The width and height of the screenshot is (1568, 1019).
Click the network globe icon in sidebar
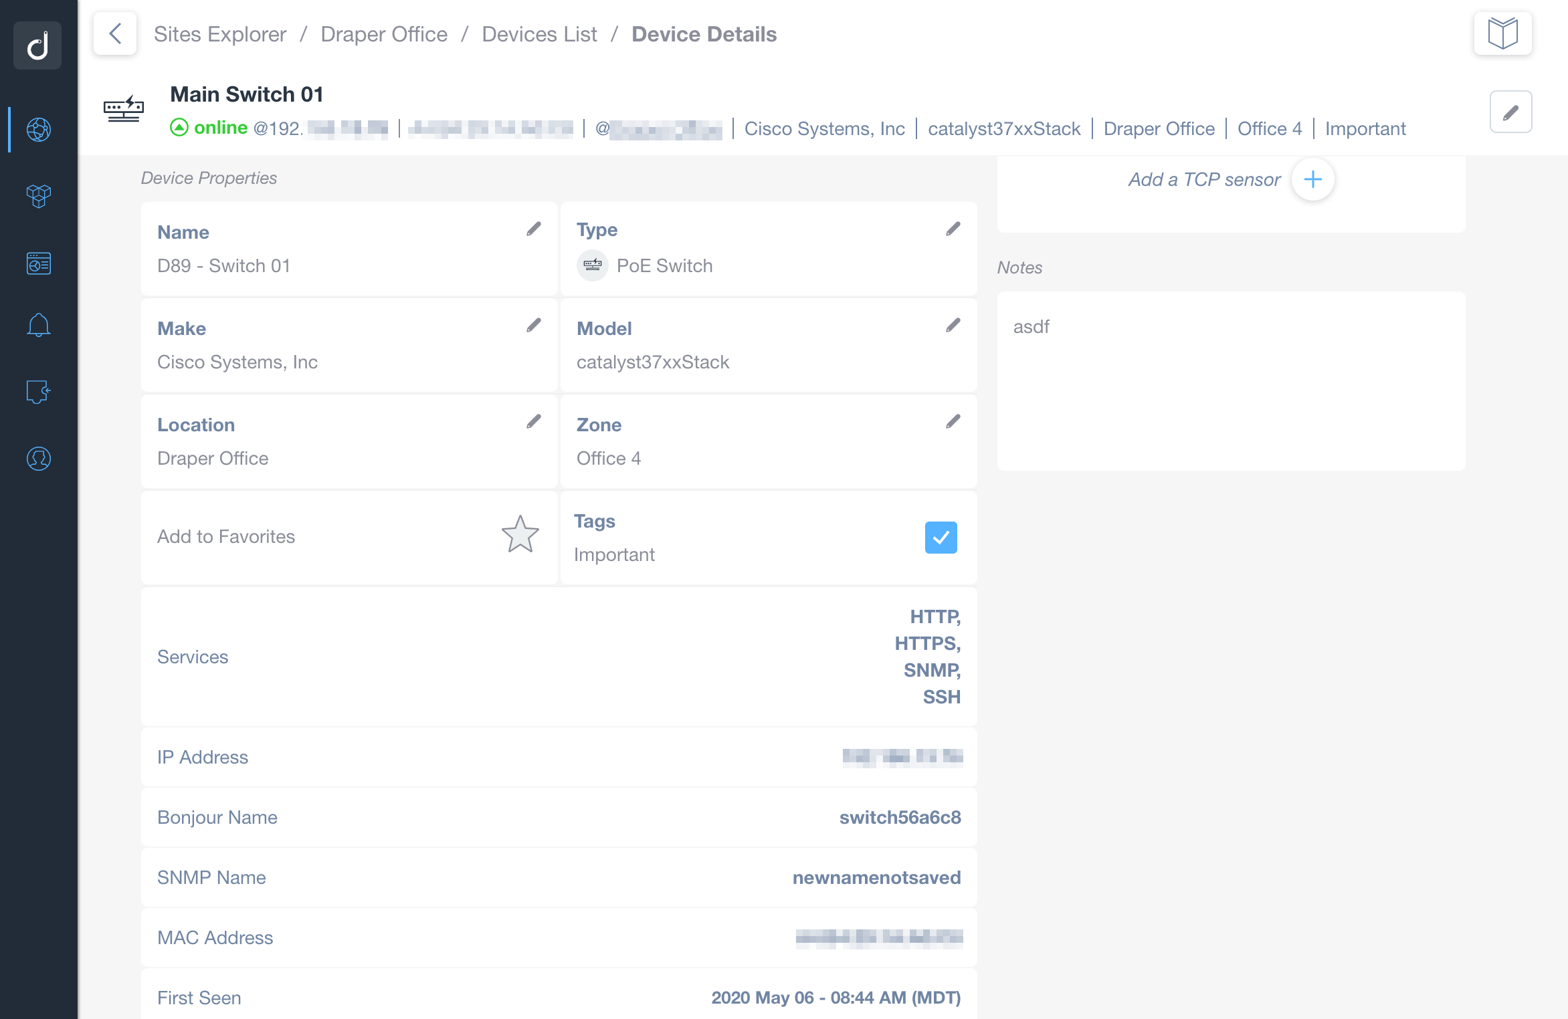click(x=39, y=129)
